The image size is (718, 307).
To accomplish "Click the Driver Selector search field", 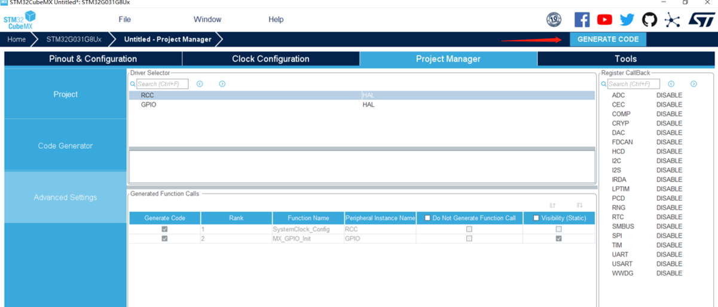I will [162, 84].
